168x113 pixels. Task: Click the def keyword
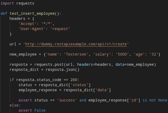[4, 13]
